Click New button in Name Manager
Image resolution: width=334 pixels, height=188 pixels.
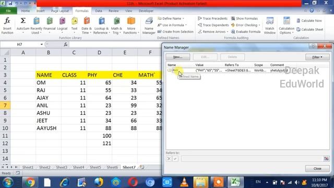pos(177,57)
